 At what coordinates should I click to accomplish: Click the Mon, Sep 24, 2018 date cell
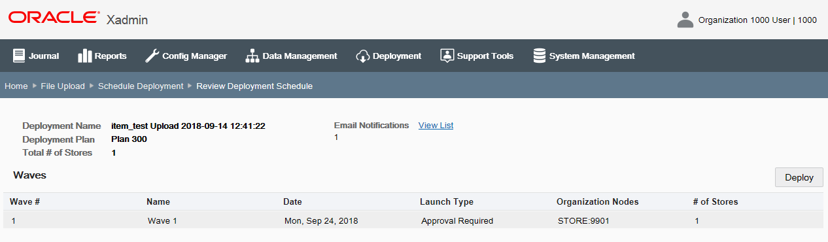[321, 220]
